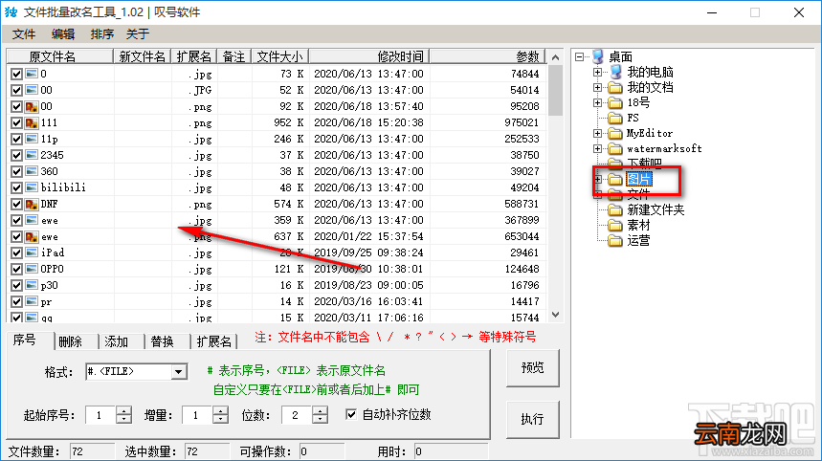Sort by 修改时间 column header

[x=369, y=56]
